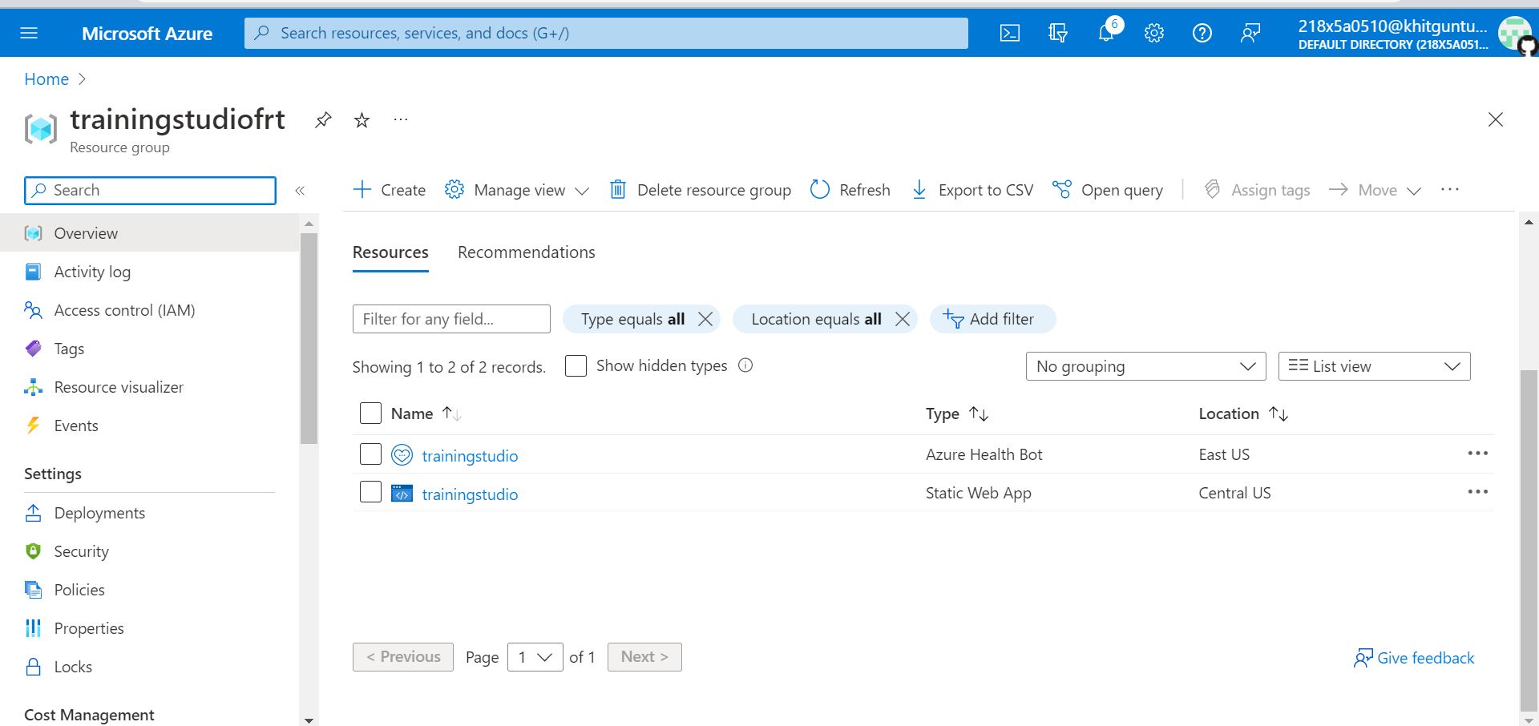1539x726 pixels.
Task: Open the Manage view dropdown
Action: 517,190
